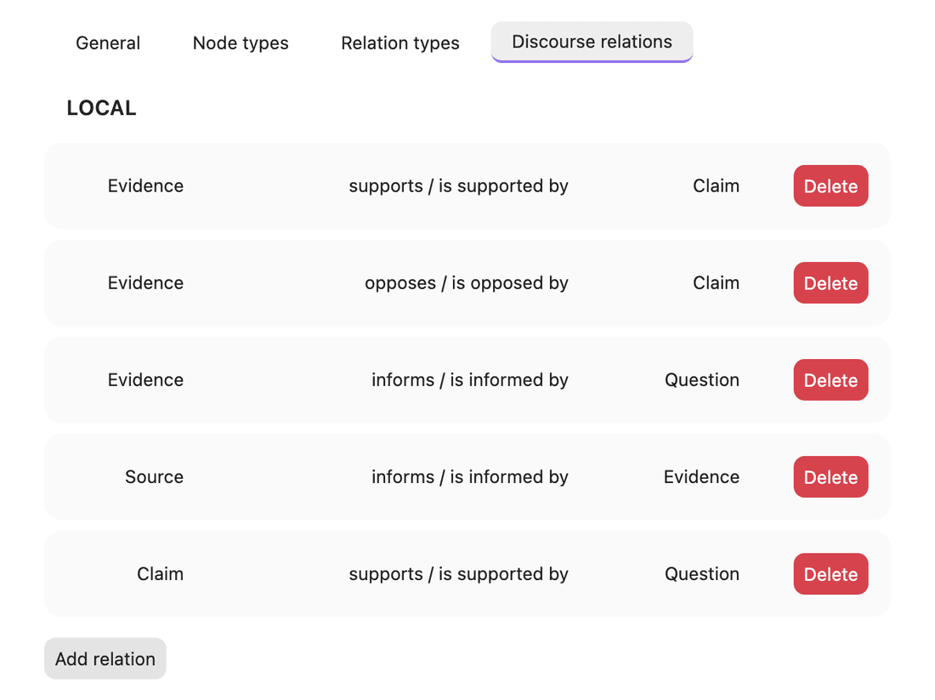Switch to the Node types tab
The image size is (935, 700).
241,43
